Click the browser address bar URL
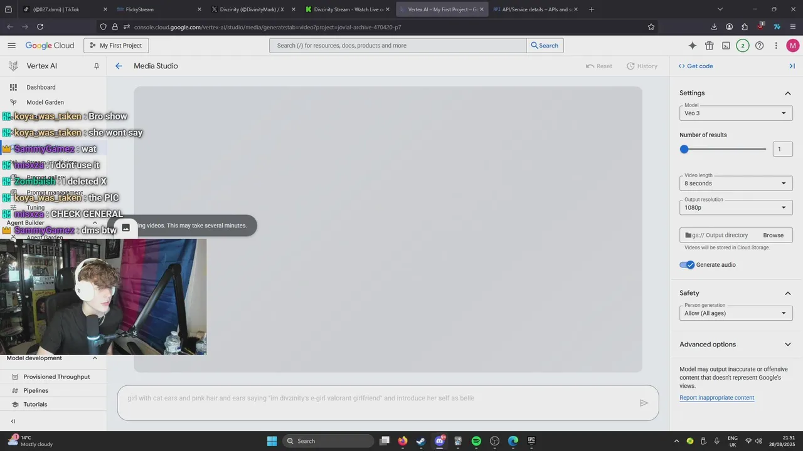The height and width of the screenshot is (451, 803). [267, 27]
